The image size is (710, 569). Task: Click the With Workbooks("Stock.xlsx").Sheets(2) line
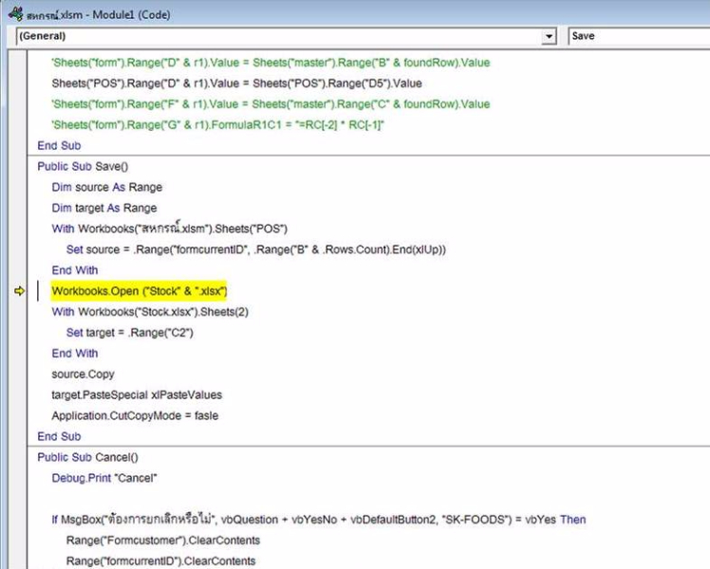[x=154, y=312]
